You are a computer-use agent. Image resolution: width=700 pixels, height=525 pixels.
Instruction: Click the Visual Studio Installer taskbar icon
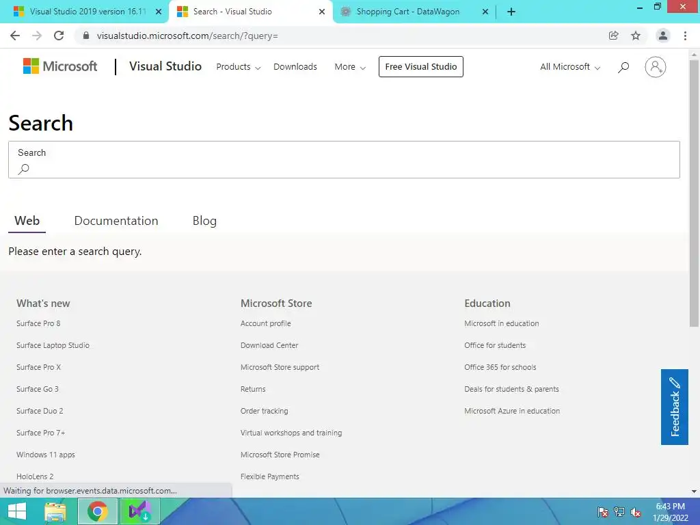(x=139, y=511)
